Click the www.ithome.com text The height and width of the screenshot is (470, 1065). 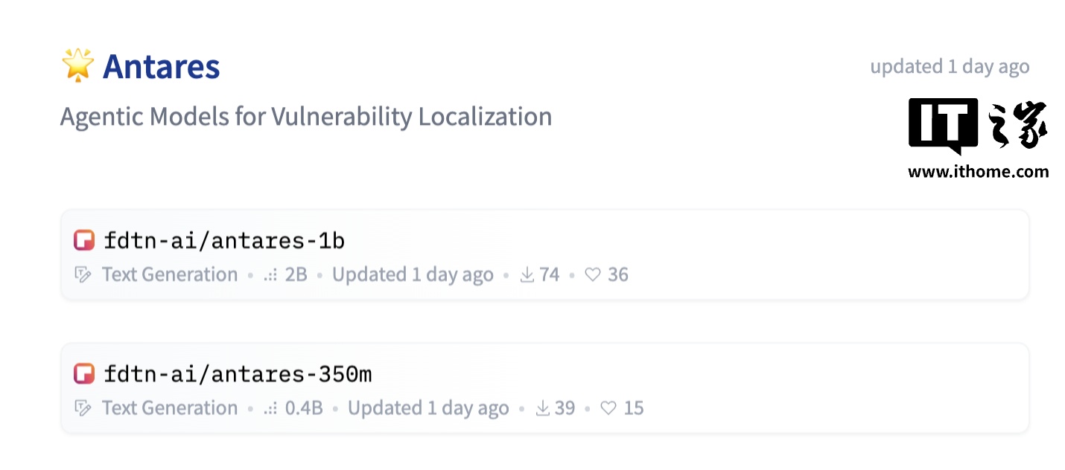pyautogui.click(x=978, y=172)
